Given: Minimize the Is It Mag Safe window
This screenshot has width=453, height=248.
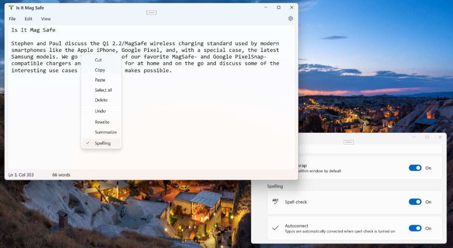Looking at the screenshot, I should pos(266,8).
